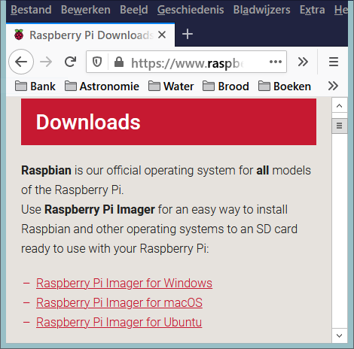Open the Extra menu
The image size is (354, 349).
(x=312, y=10)
